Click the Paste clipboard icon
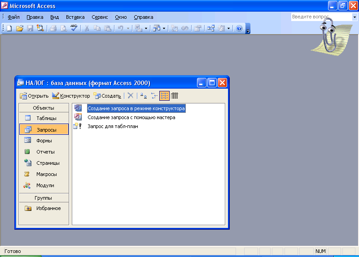Image resolution: width=359 pixels, height=257 pixels. point(108,28)
